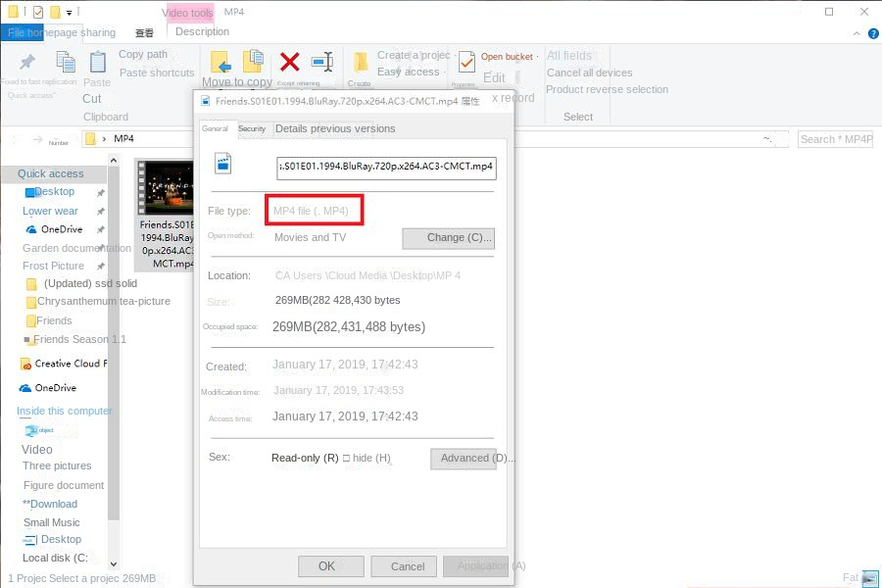Open the help question mark icon
The image size is (882, 588).
(873, 33)
